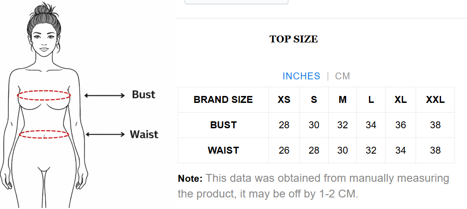Select the XS size column header
The height and width of the screenshot is (209, 467).
pyautogui.click(x=284, y=100)
